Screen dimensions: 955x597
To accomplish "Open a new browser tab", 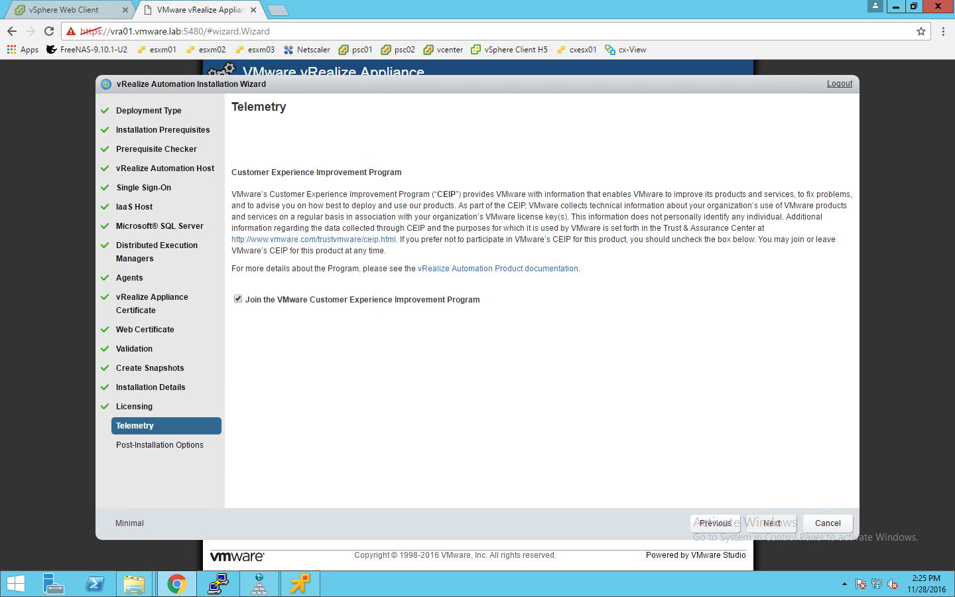I will (x=277, y=10).
